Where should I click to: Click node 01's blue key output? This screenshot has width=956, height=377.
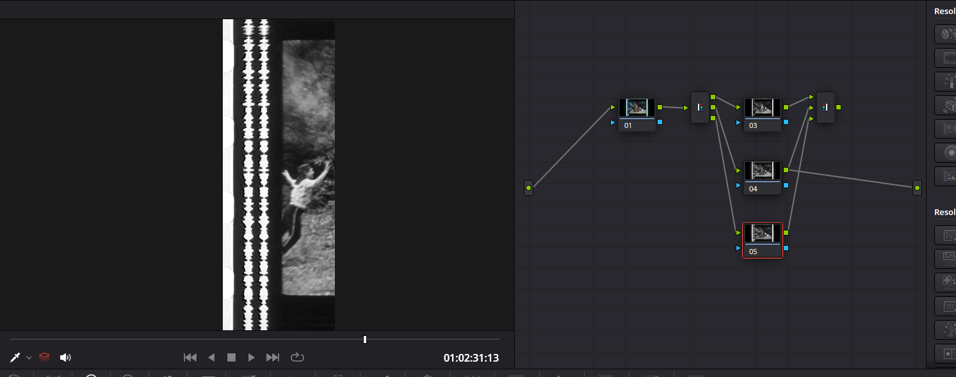660,122
